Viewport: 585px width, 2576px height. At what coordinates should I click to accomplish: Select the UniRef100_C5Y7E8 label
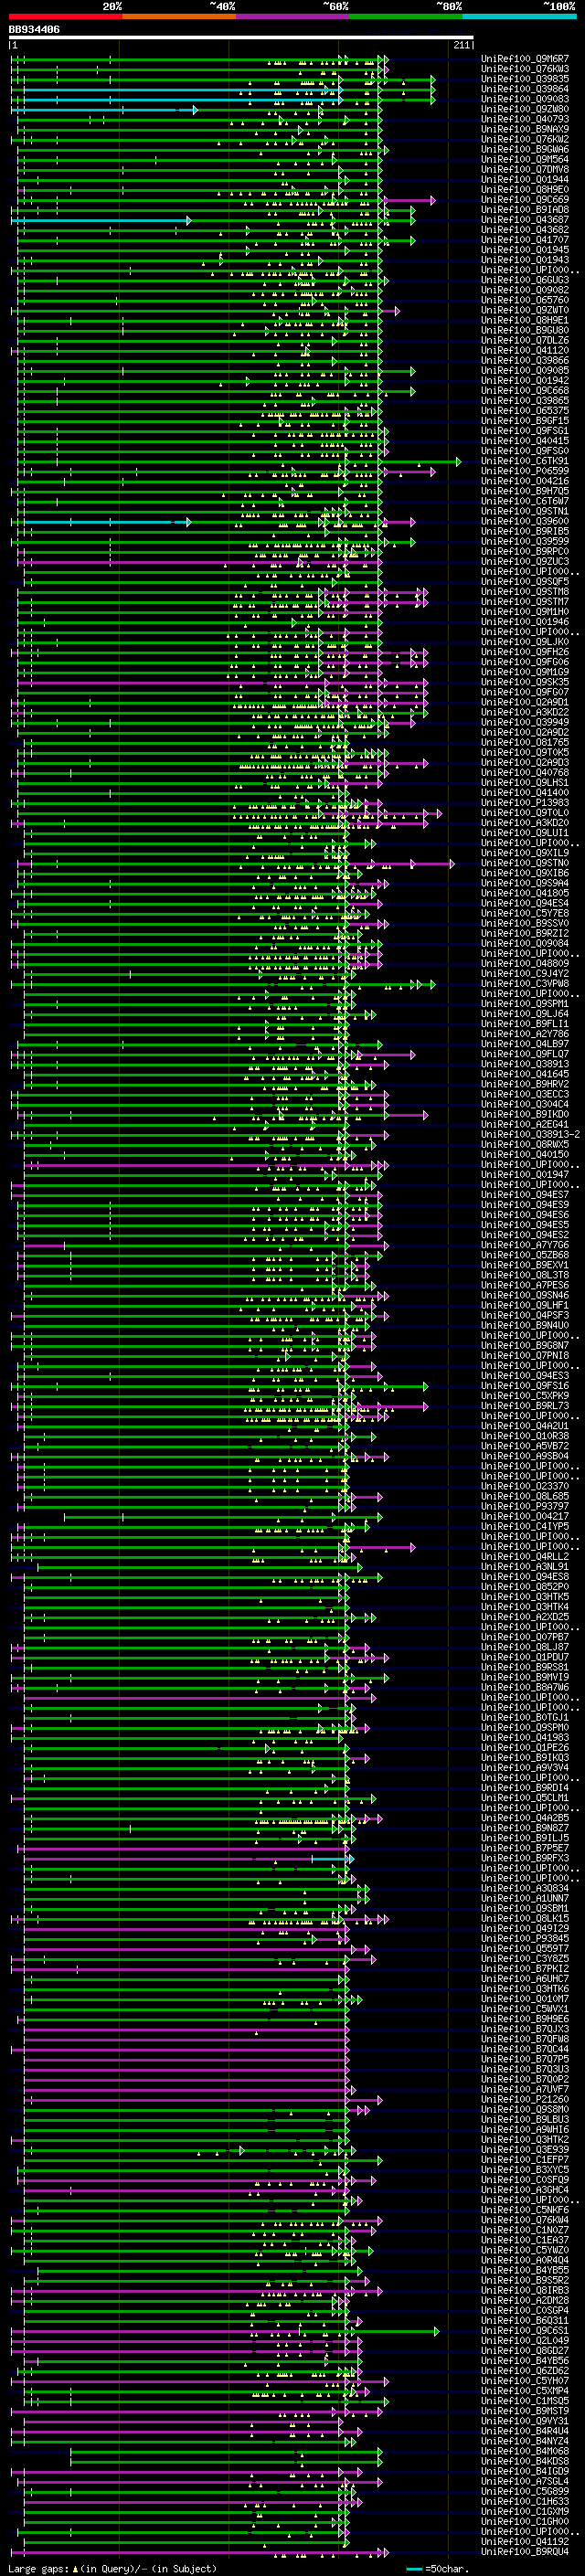point(525,913)
